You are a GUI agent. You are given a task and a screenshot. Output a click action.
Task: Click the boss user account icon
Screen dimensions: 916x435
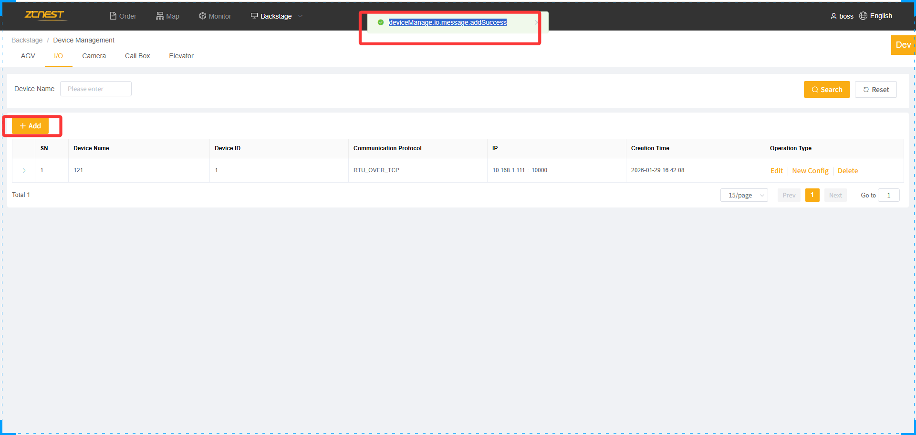[833, 16]
